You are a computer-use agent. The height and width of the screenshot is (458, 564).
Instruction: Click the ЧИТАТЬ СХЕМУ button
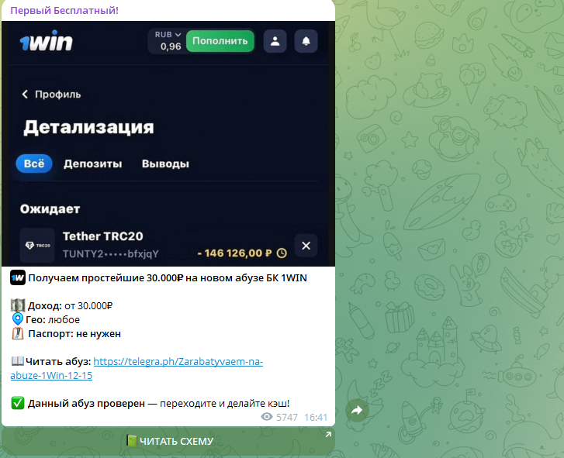tap(168, 441)
